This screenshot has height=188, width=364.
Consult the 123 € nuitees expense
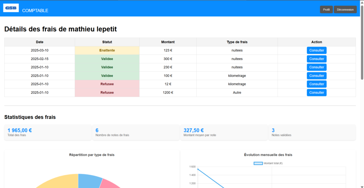point(317,50)
